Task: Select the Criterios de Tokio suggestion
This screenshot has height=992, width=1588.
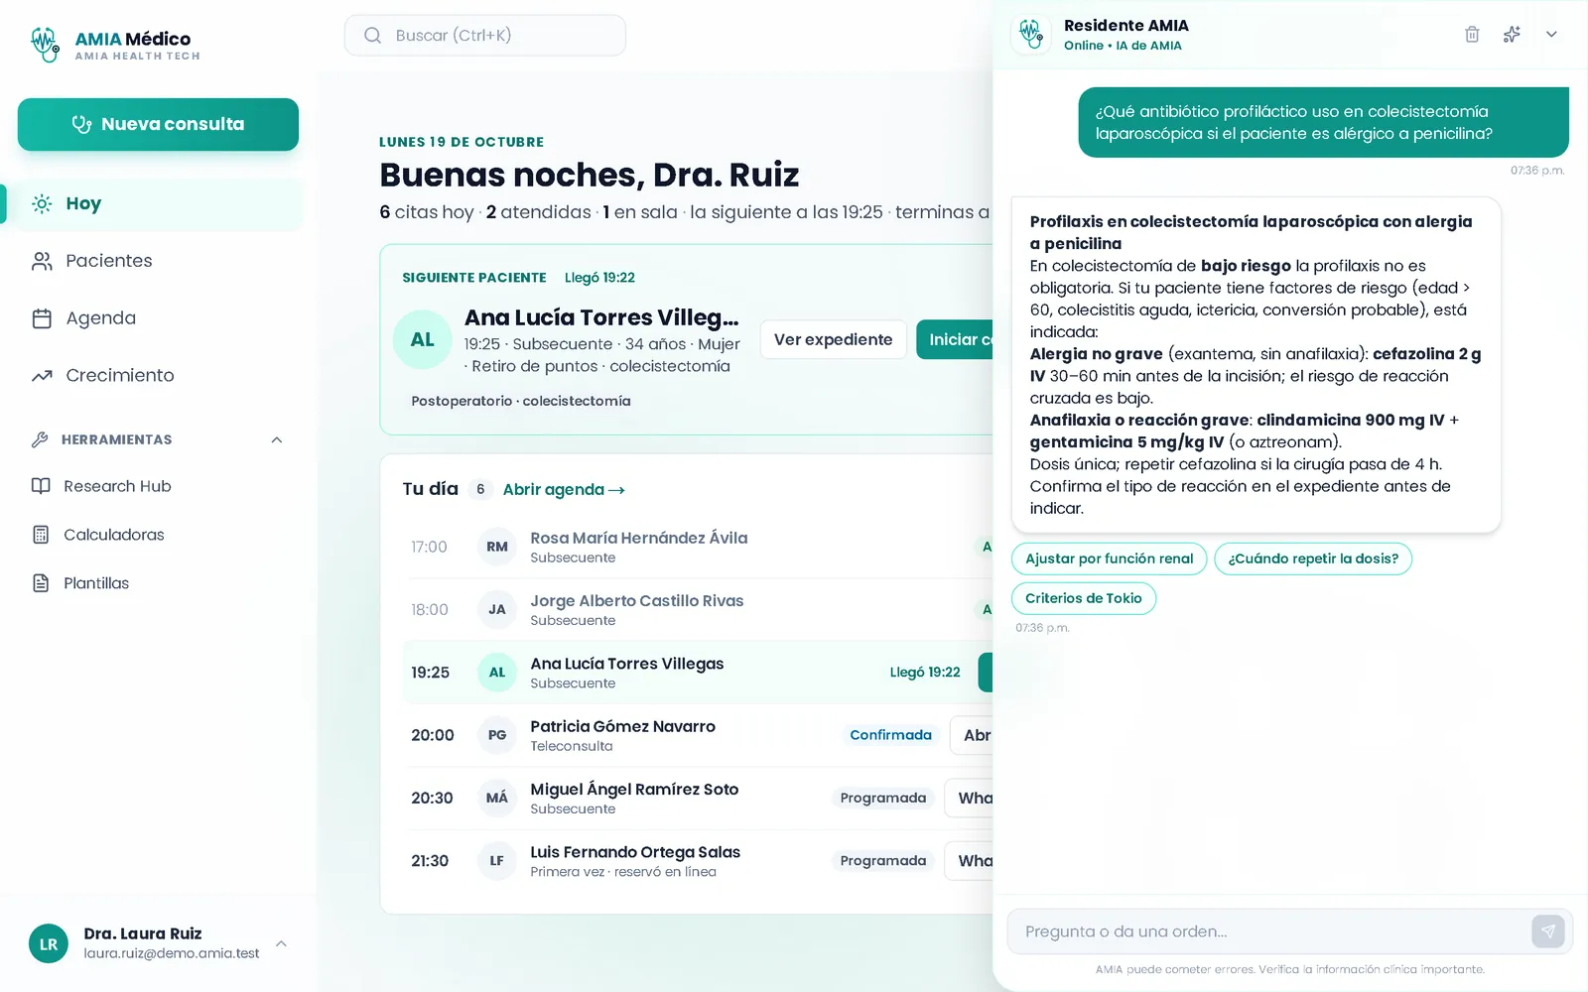Action: (1084, 599)
